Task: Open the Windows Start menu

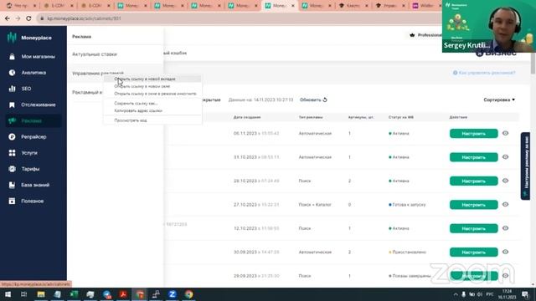Action: (8, 294)
